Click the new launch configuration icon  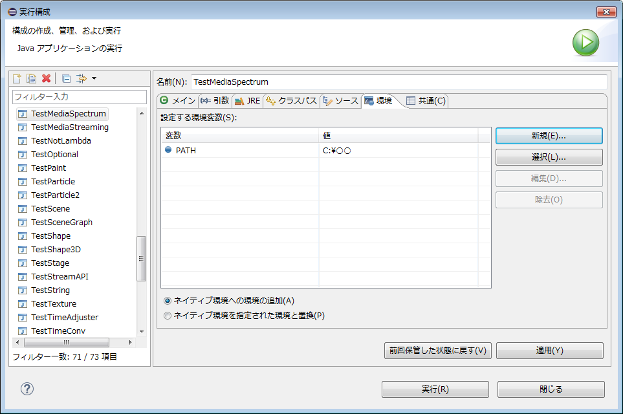tap(17, 78)
